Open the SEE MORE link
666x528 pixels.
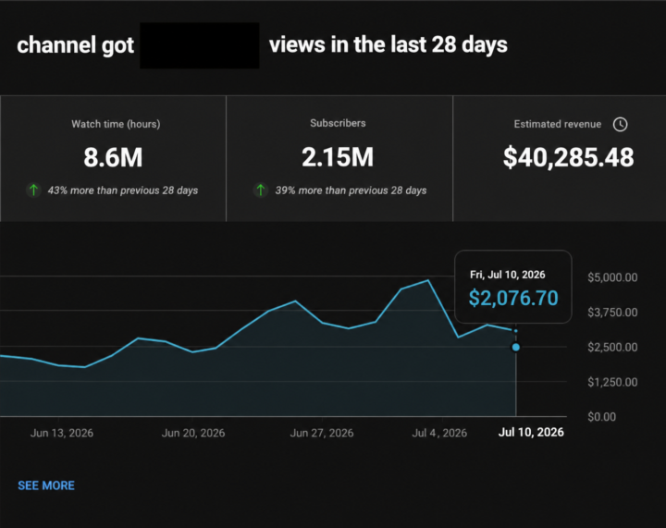(x=46, y=485)
